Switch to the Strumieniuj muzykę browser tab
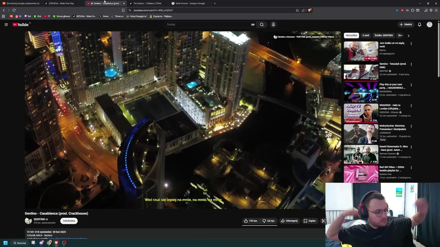Viewport: 440px width, 247px height. 21,3
